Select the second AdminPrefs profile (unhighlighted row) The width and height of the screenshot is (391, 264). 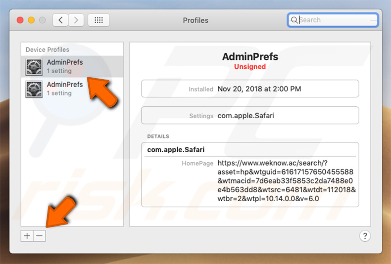[72, 89]
